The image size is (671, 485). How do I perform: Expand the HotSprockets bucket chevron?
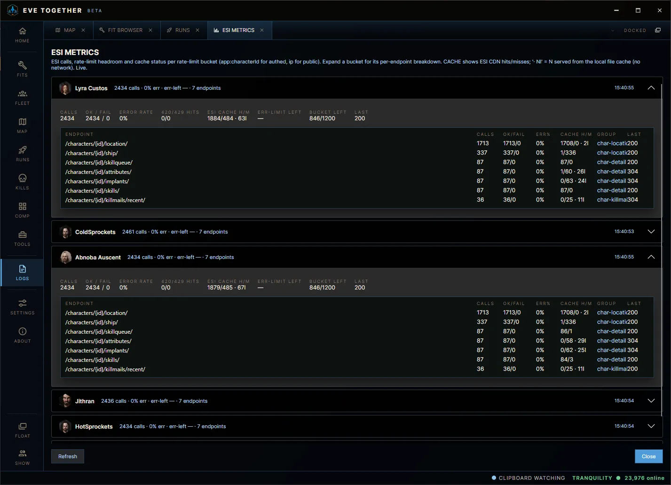(x=651, y=426)
